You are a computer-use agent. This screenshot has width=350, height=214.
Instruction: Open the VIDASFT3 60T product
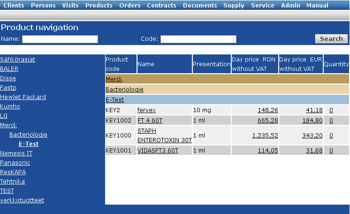click(x=158, y=150)
